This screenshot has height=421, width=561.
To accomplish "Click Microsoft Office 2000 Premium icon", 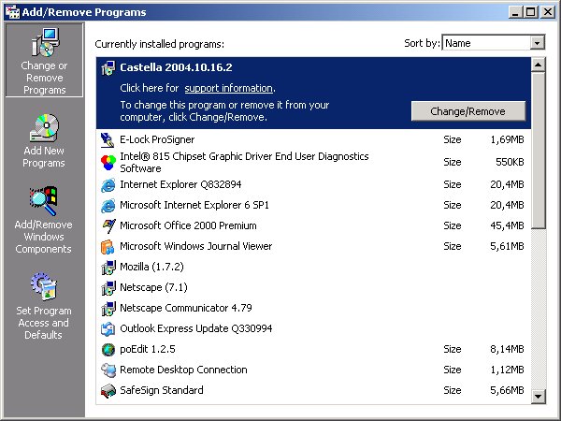I will tap(108, 225).
